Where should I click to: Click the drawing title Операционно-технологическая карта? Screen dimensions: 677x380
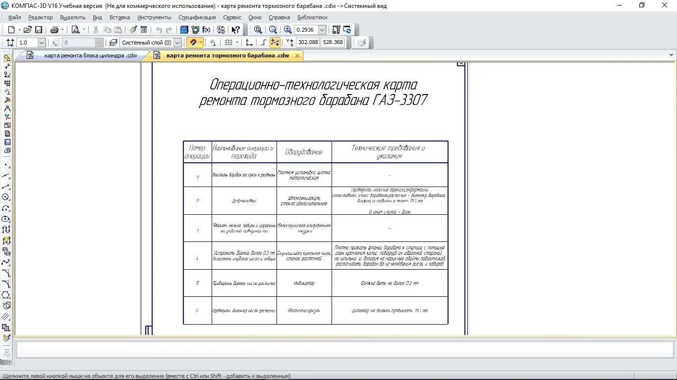pos(313,85)
